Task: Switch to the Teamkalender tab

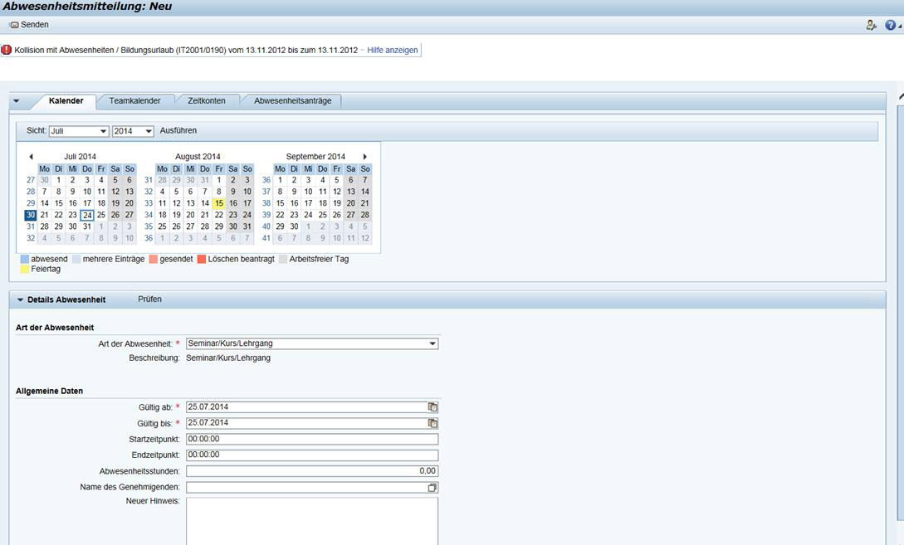Action: tap(134, 101)
